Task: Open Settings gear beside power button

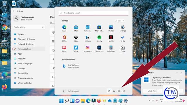Action: 119,91
